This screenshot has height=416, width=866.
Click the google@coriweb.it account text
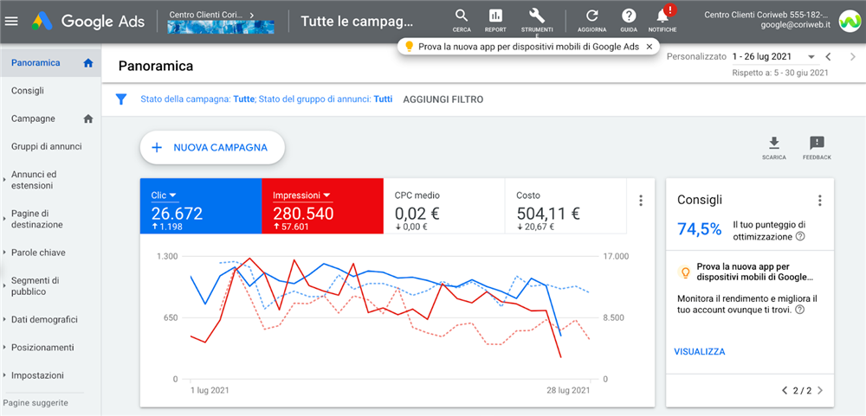tap(796, 25)
